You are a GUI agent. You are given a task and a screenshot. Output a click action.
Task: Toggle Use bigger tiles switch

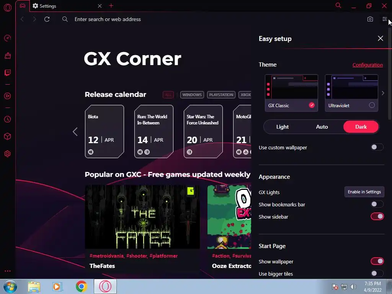click(377, 273)
